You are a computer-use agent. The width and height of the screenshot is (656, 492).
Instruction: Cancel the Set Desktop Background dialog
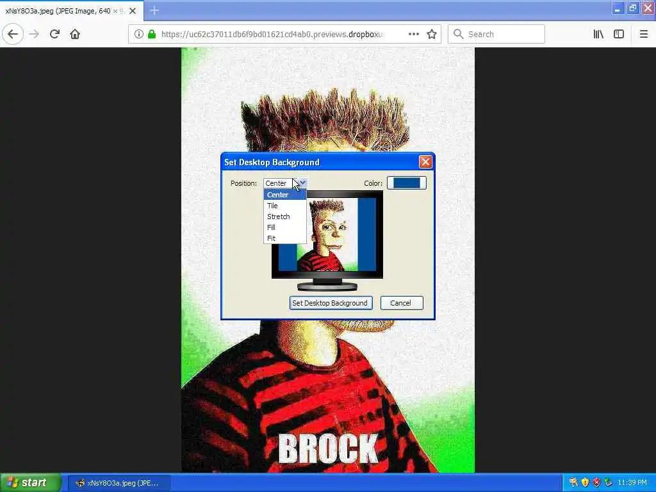(402, 303)
